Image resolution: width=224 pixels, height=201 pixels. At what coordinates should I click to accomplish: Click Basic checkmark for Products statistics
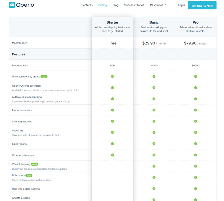(x=154, y=110)
